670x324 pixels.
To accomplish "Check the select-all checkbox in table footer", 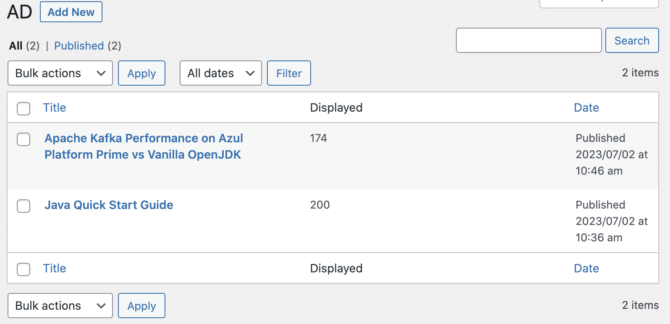I will coord(24,269).
